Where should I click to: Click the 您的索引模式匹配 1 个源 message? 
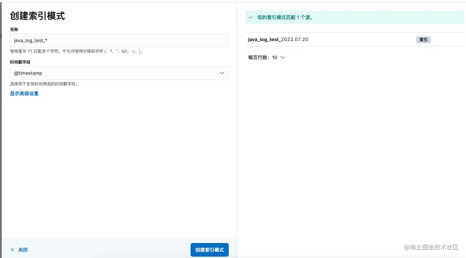pos(285,17)
